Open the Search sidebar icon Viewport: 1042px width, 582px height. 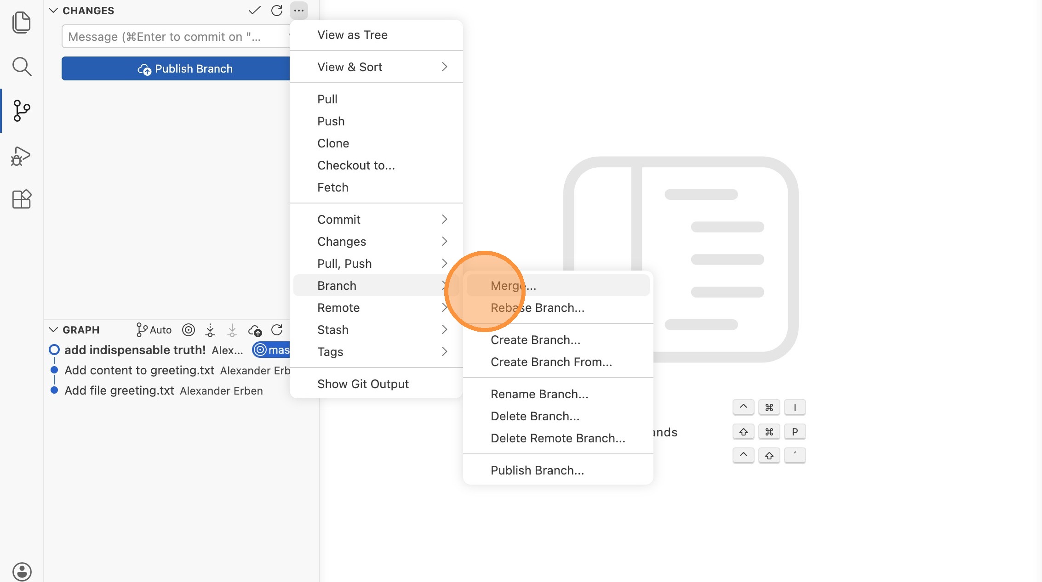point(21,67)
